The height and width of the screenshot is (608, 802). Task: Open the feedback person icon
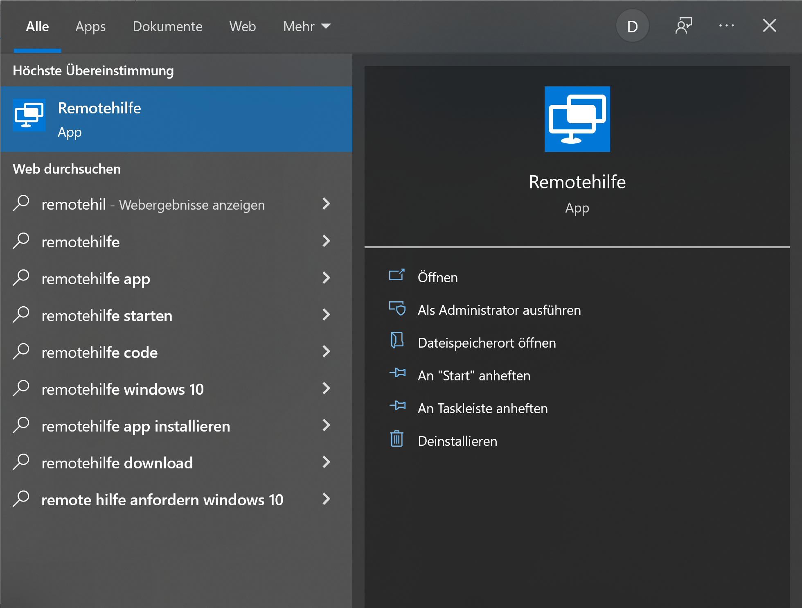pos(683,26)
